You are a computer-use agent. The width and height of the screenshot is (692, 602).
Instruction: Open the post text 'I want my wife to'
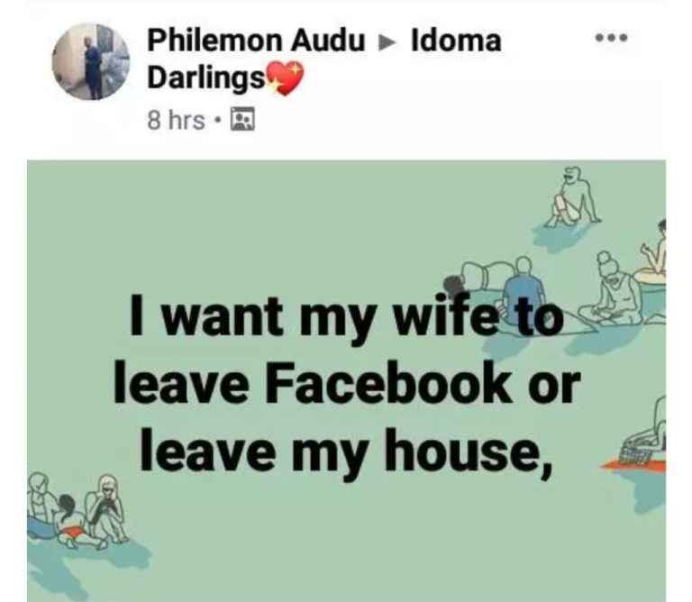point(347,316)
